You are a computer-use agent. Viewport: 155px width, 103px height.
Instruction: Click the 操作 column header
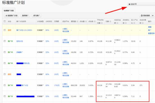[150, 21]
